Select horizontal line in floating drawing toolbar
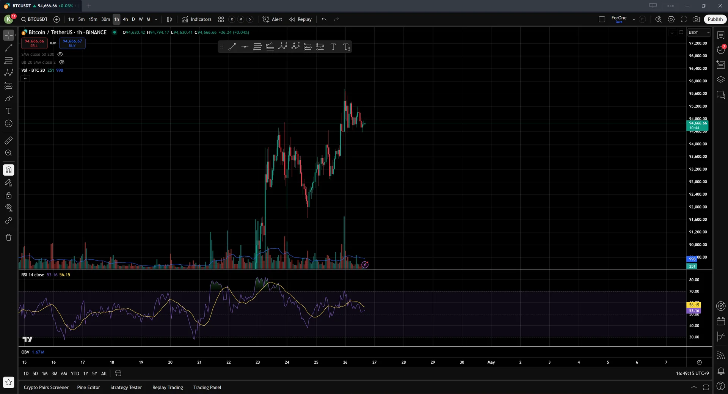 click(245, 47)
